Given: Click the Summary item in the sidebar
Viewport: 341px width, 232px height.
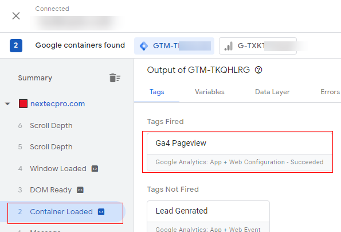Looking at the screenshot, I should (35, 78).
